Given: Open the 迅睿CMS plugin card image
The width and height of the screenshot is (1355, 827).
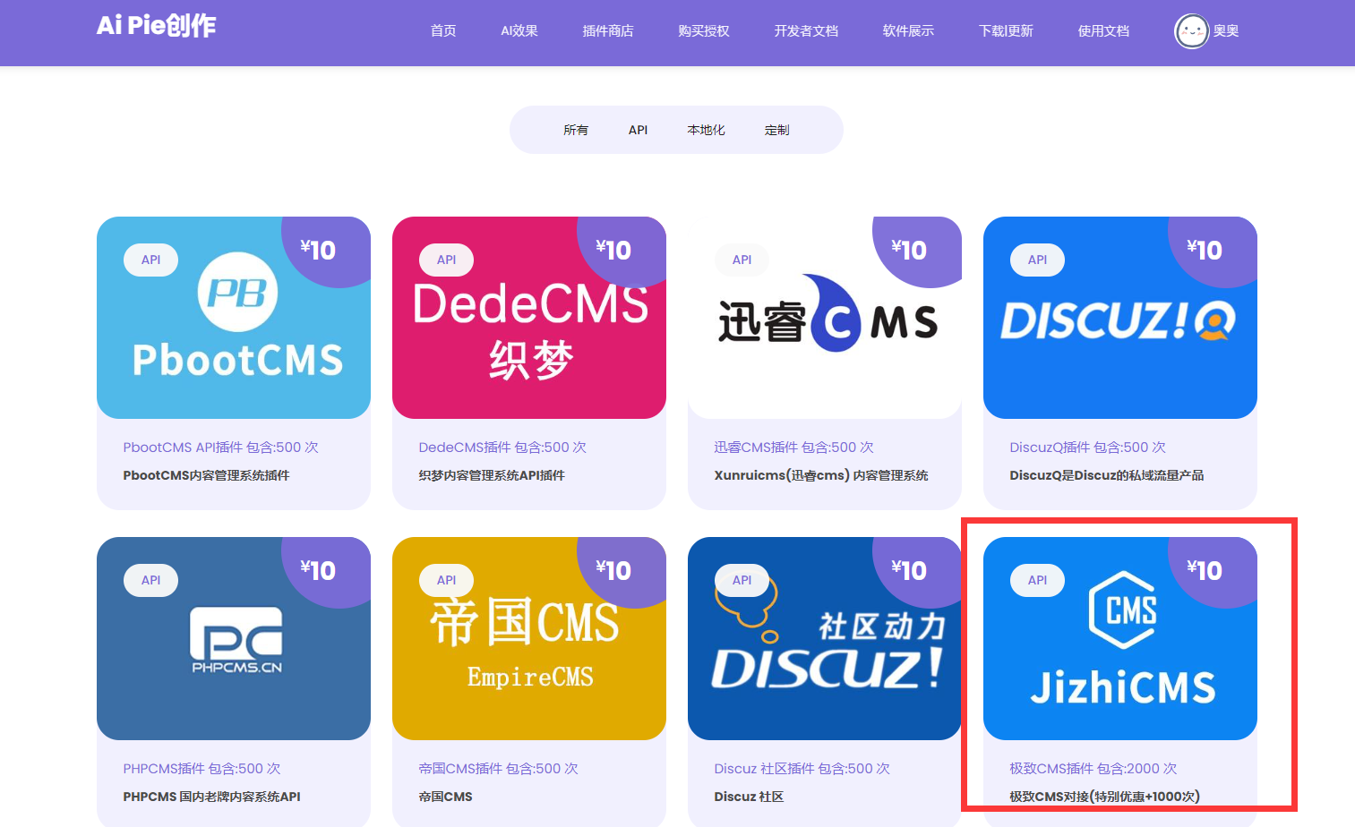Looking at the screenshot, I should click(825, 318).
